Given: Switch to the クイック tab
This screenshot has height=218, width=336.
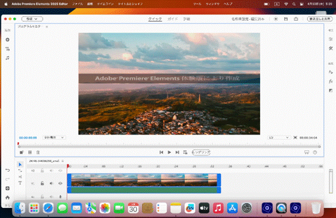Looking at the screenshot, I should coord(155,19).
